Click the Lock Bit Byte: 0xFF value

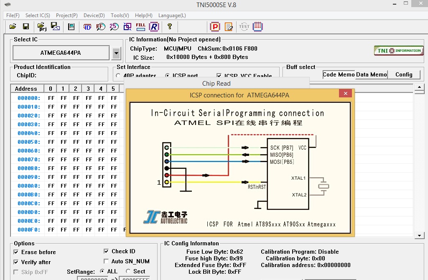coord(215,272)
